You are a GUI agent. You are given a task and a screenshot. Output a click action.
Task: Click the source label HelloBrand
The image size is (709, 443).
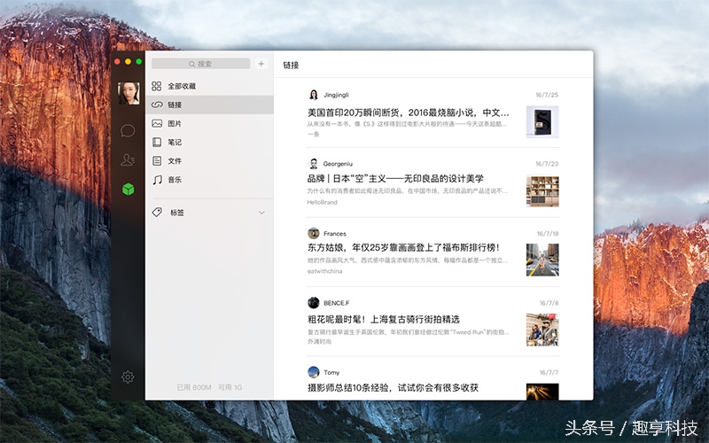[322, 202]
